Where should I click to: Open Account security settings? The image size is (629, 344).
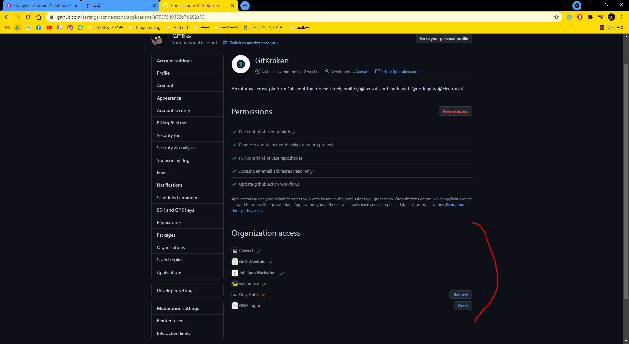point(187,110)
